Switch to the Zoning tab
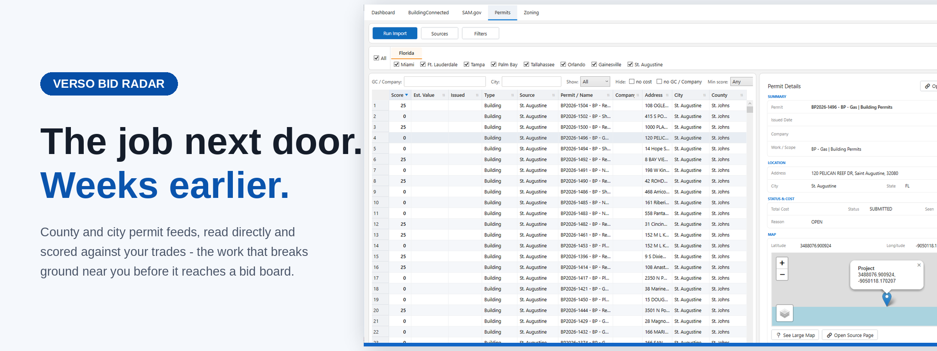 click(x=531, y=13)
